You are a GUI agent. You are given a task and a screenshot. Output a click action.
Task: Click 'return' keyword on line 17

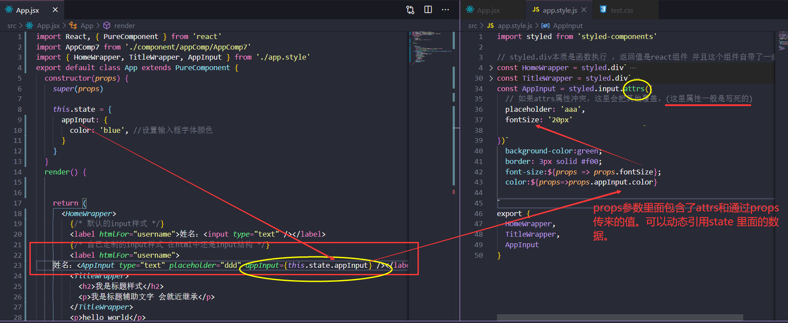65,203
